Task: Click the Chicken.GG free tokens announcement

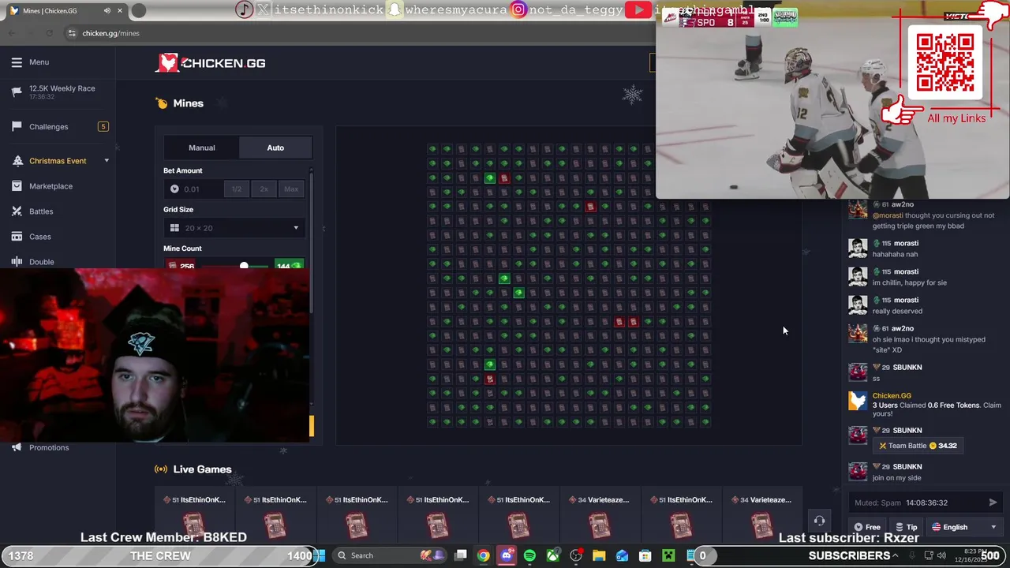Action: point(925,405)
